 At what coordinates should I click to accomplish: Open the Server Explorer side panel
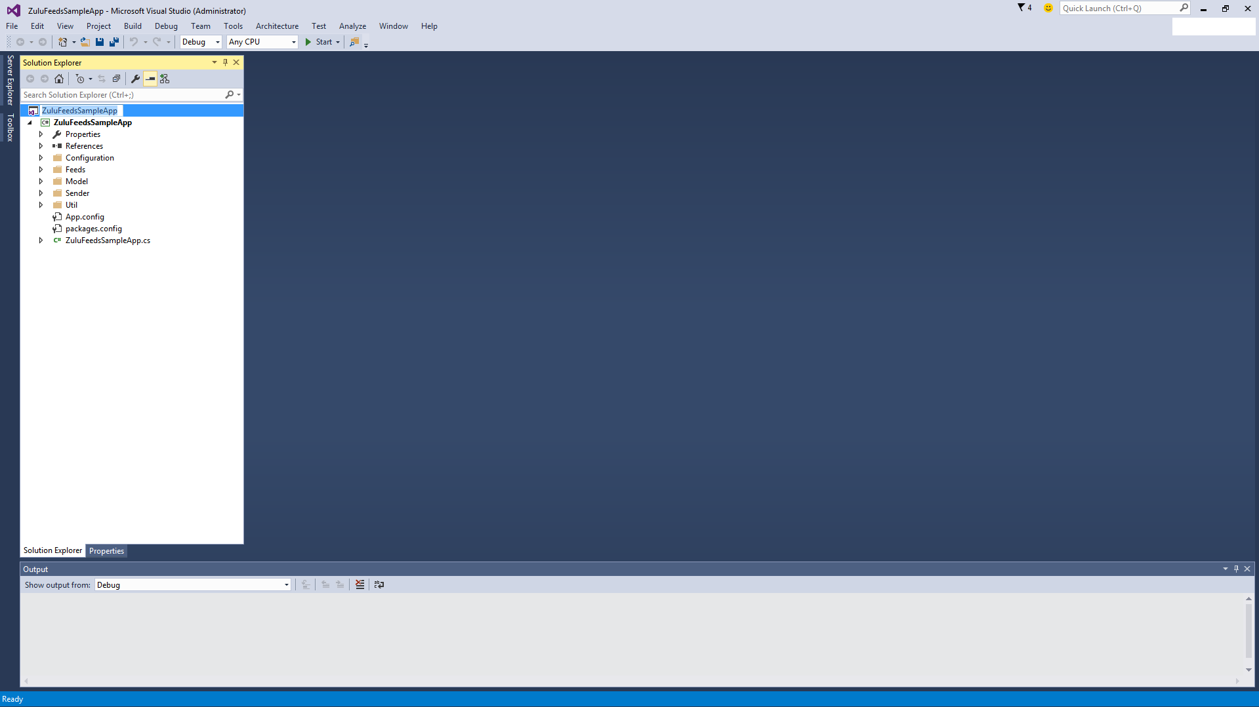coord(10,80)
